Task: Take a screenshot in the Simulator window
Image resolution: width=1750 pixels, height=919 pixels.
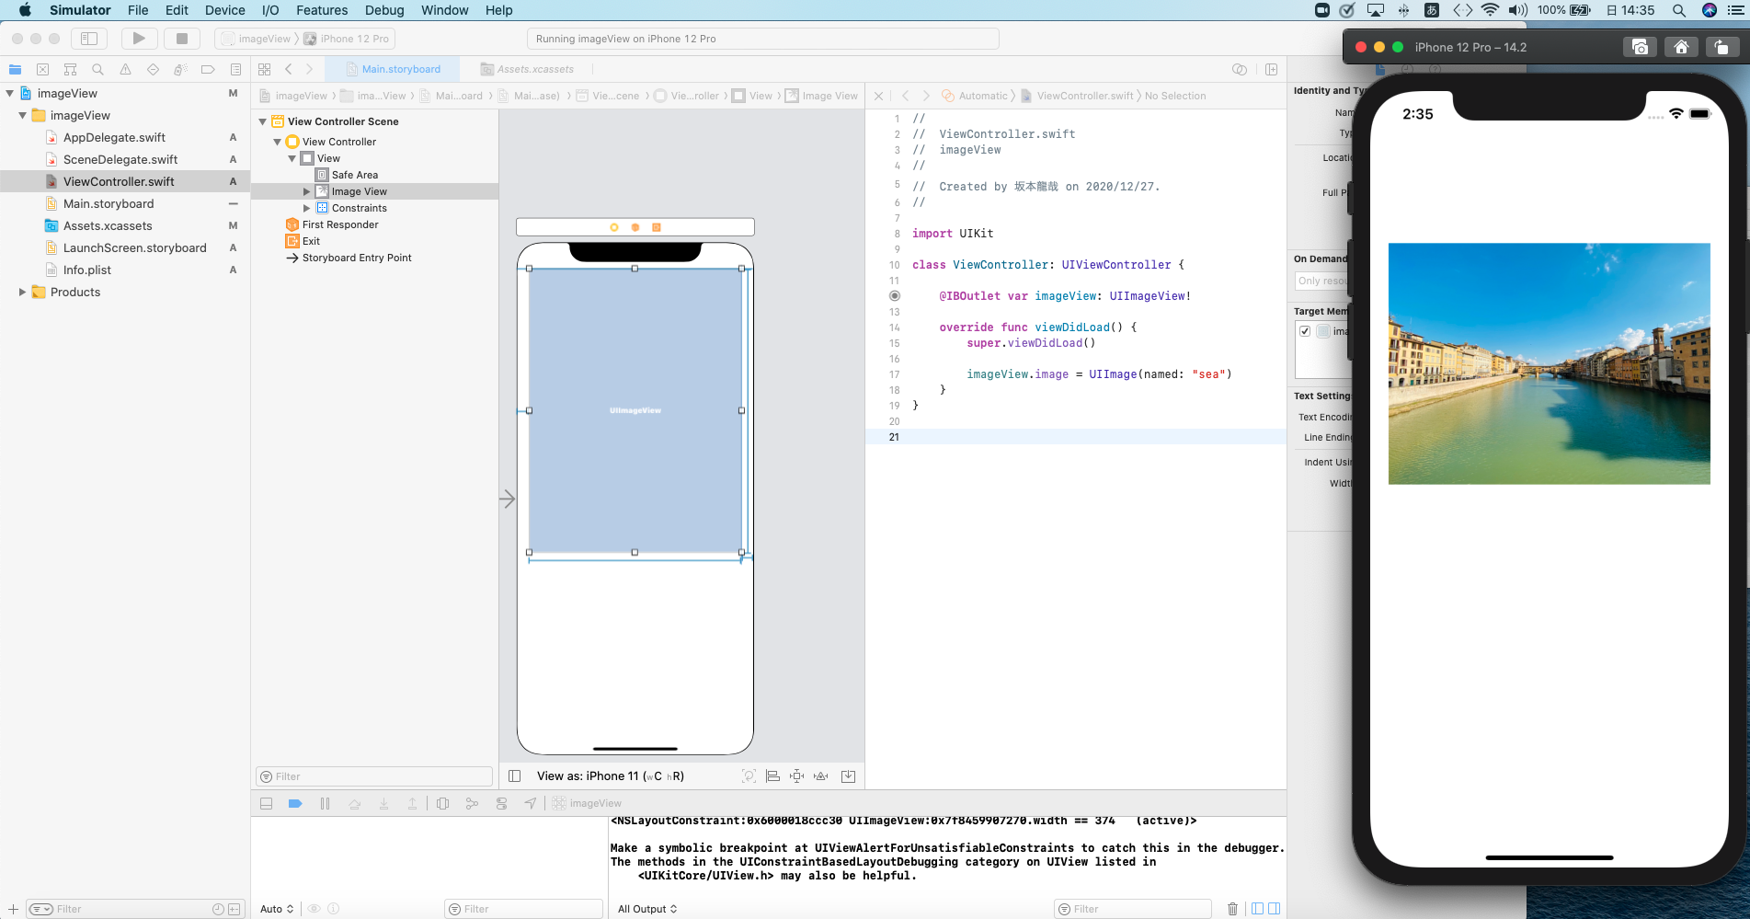Action: pos(1639,47)
